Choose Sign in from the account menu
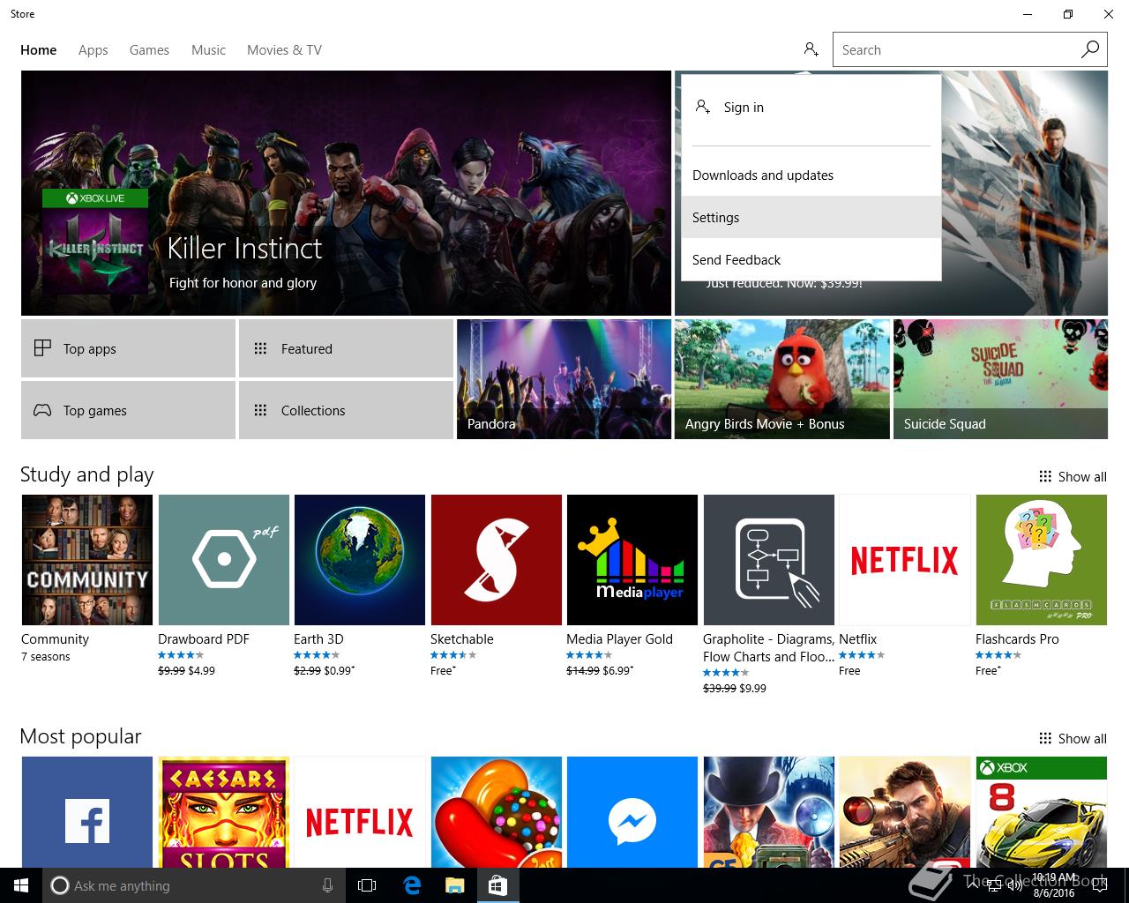 click(811, 108)
